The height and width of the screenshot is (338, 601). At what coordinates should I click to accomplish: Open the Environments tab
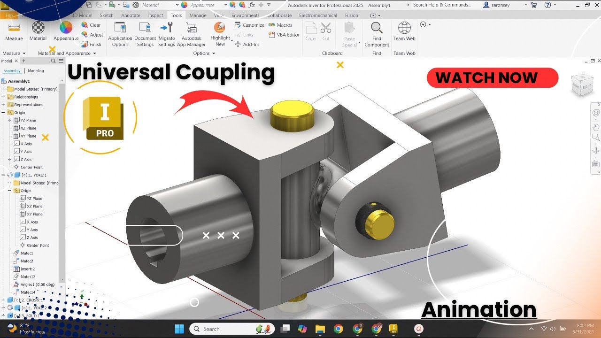tap(245, 15)
